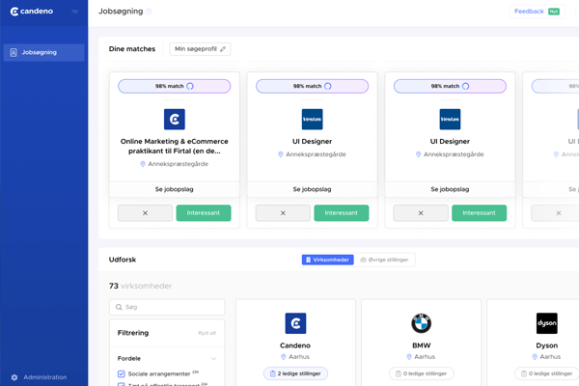Dismiss the first job match with X
Screen dimensions: 579x386
click(x=145, y=212)
